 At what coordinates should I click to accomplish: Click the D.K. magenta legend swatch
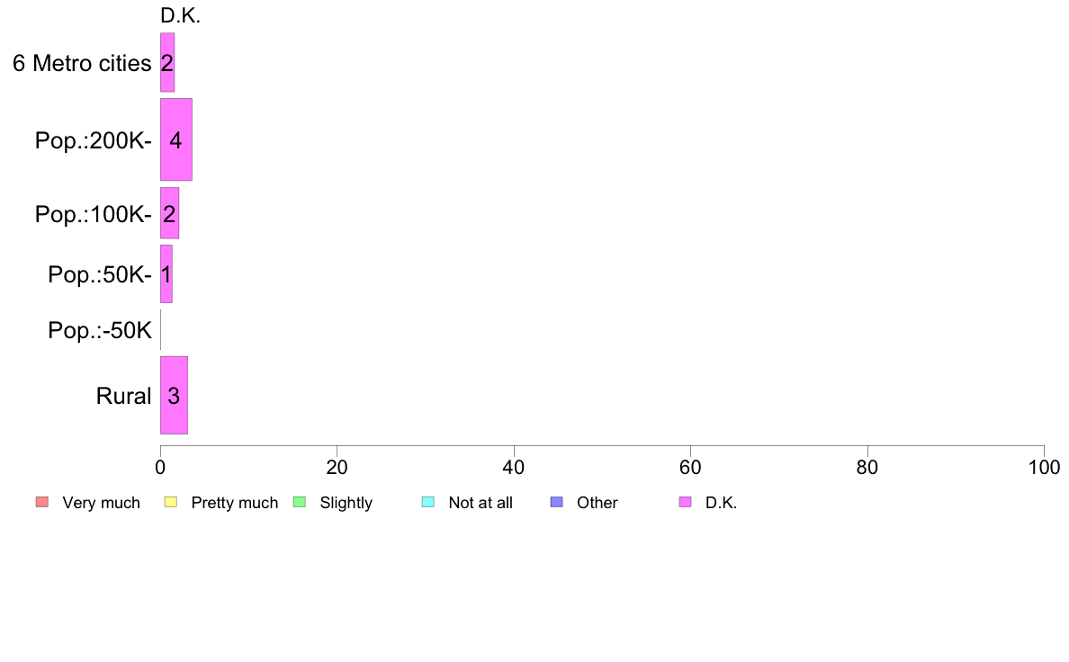click(685, 503)
